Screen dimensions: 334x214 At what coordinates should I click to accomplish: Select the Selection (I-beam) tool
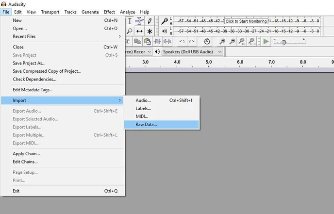point(130,21)
